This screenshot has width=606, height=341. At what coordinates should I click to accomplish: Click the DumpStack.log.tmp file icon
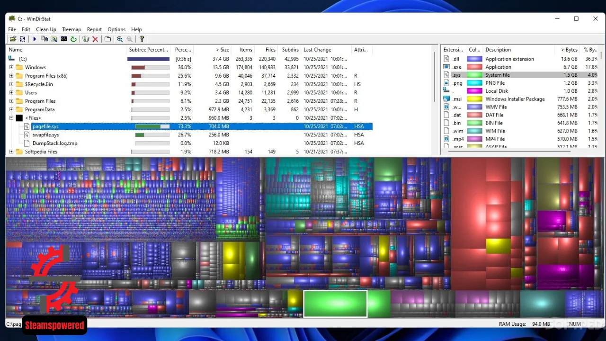27,143
